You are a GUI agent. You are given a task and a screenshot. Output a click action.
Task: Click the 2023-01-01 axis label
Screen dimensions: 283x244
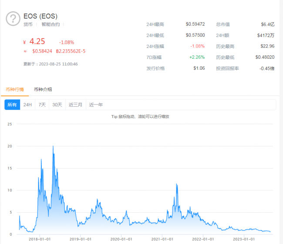tap(244, 239)
